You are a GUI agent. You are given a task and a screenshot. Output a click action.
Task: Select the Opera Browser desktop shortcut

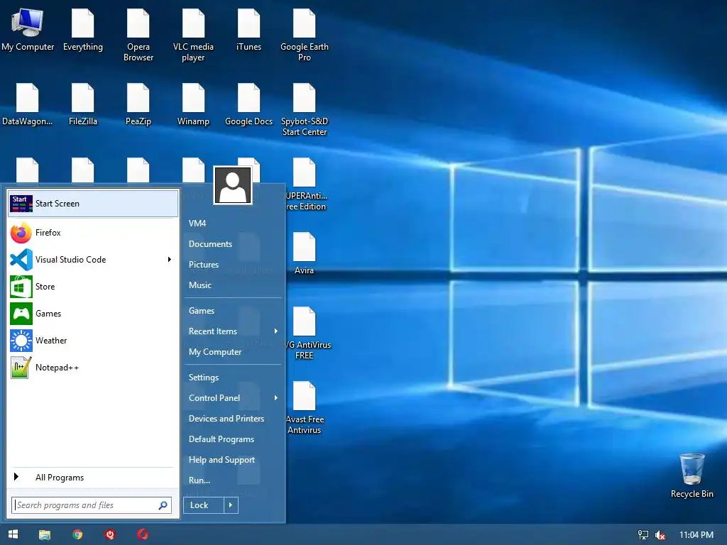[138, 34]
